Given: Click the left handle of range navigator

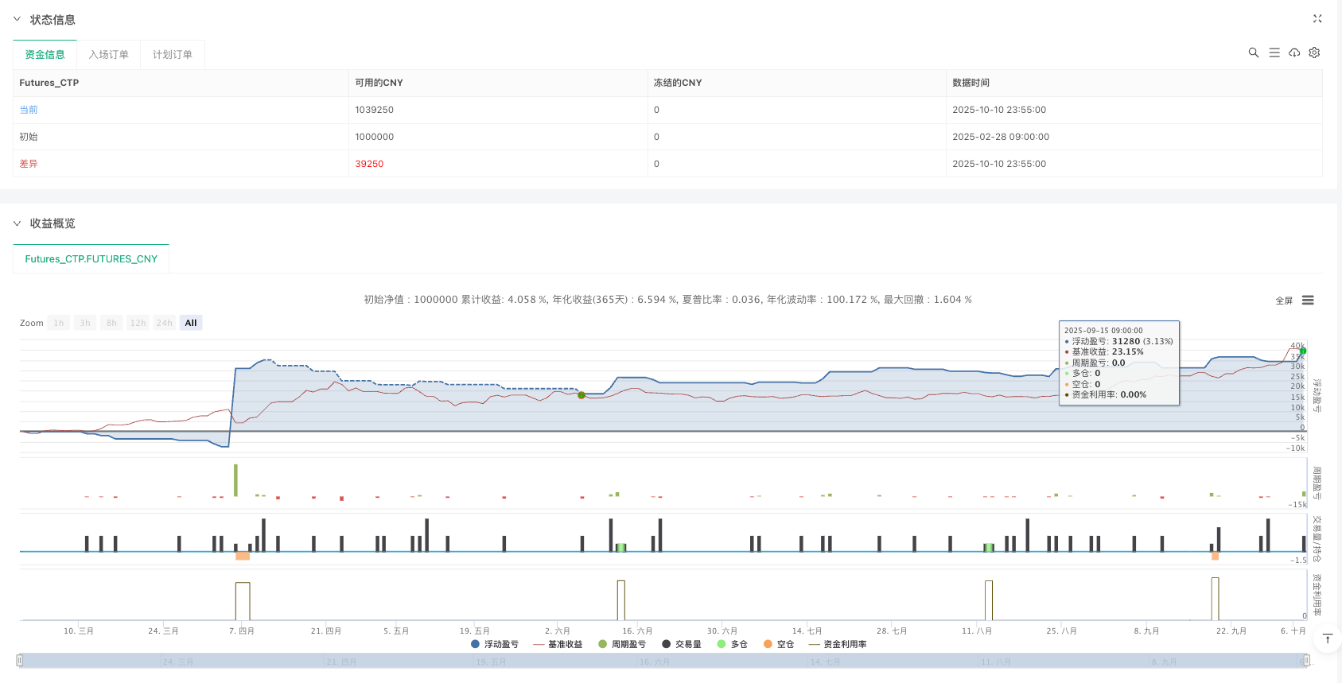Looking at the screenshot, I should click(20, 660).
